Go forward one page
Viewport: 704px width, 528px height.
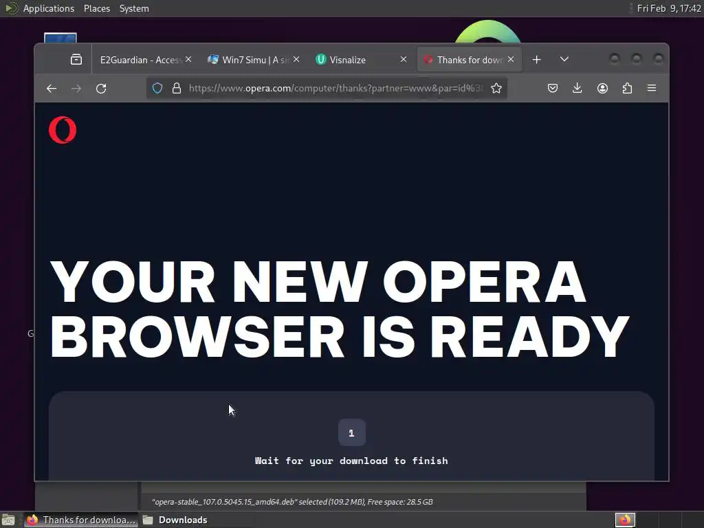coord(76,89)
